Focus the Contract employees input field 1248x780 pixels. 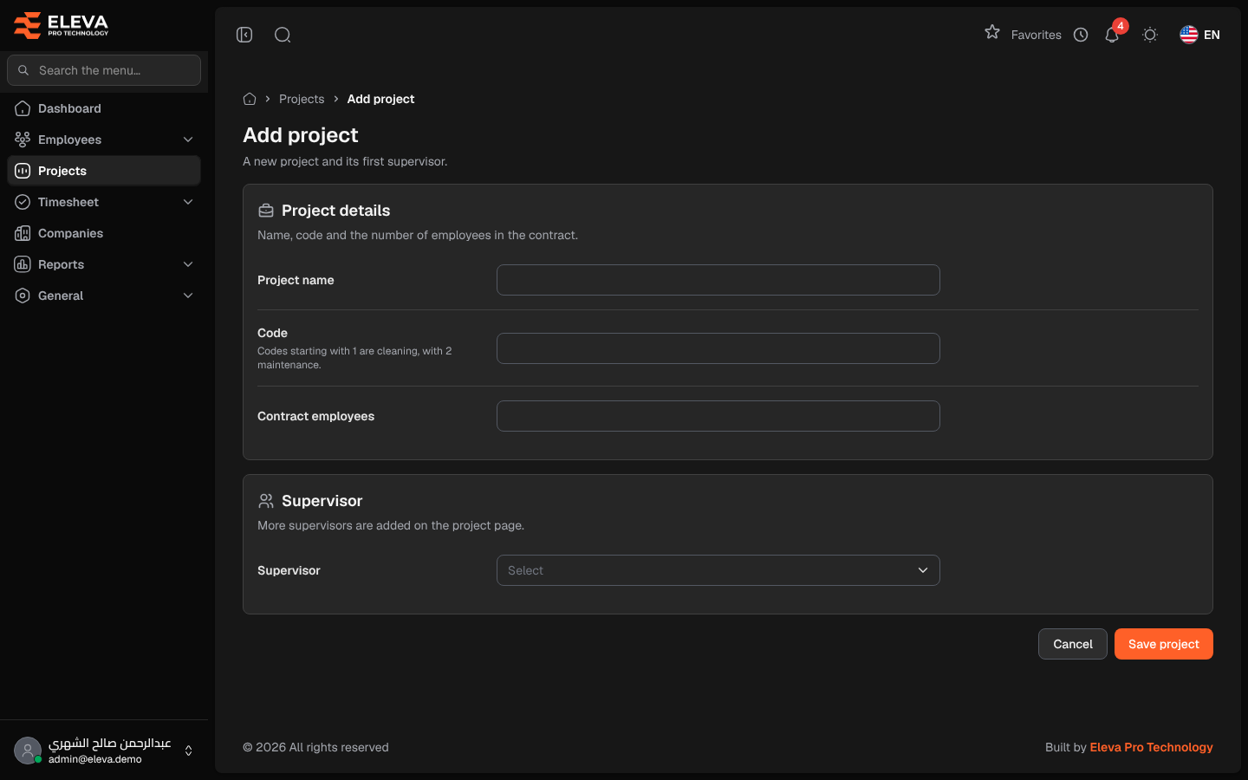tap(718, 416)
